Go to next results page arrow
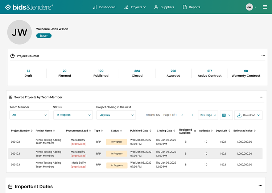272x193 pixels. [x=192, y=115]
